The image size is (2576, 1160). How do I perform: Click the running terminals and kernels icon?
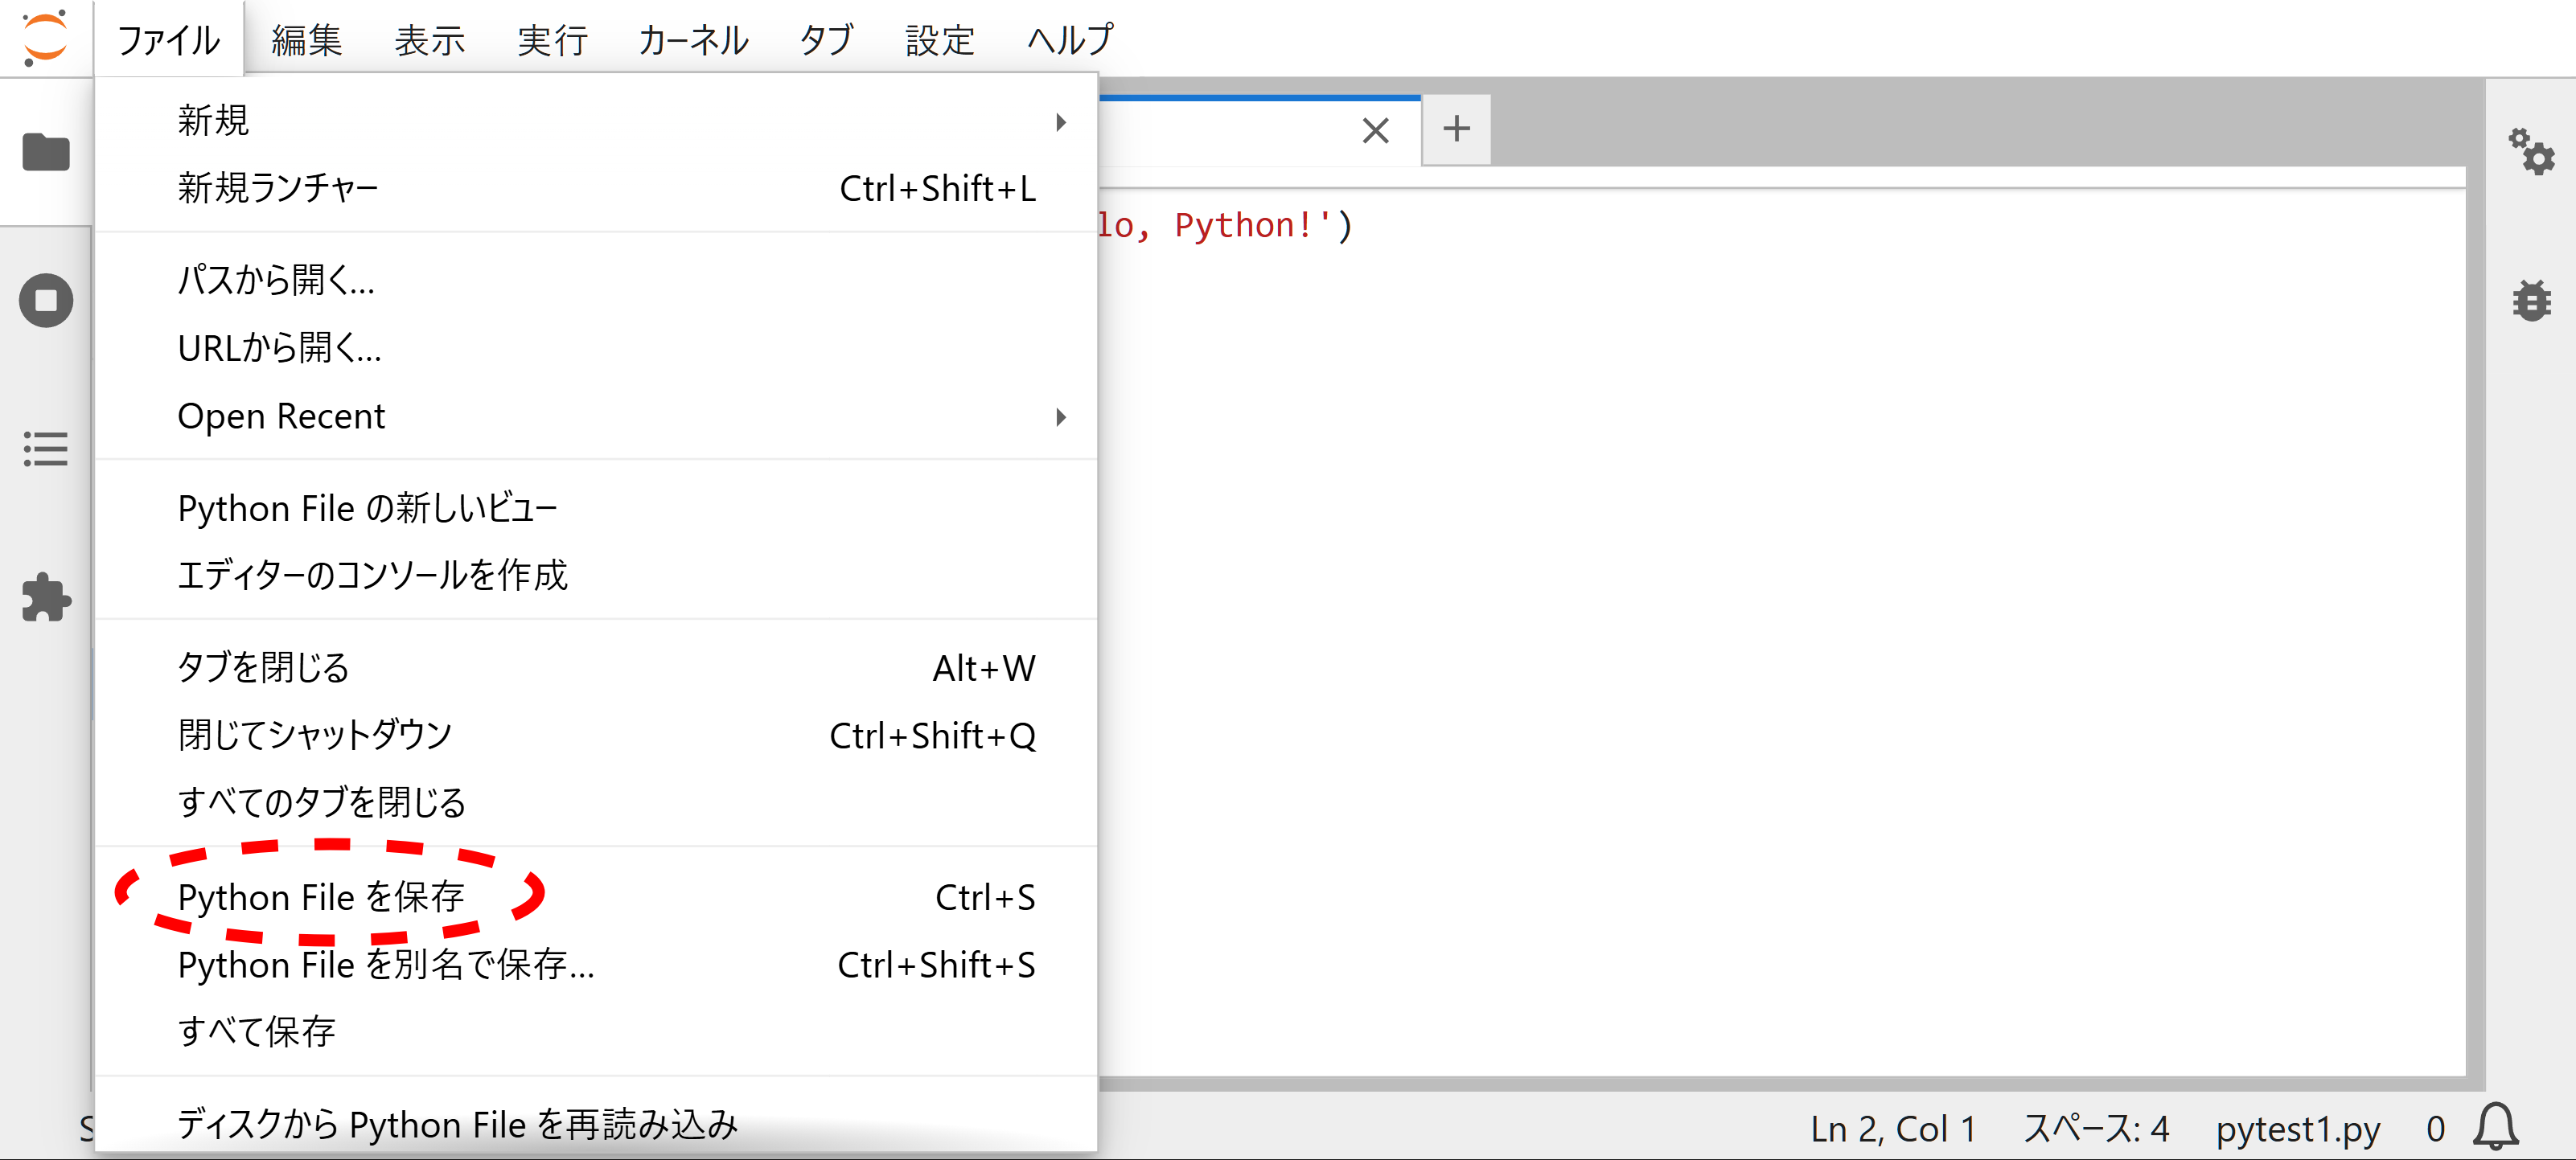pyautogui.click(x=45, y=299)
